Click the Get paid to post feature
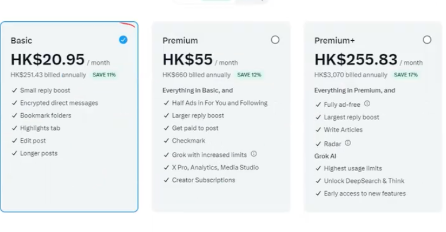The image size is (446, 232). click(195, 127)
